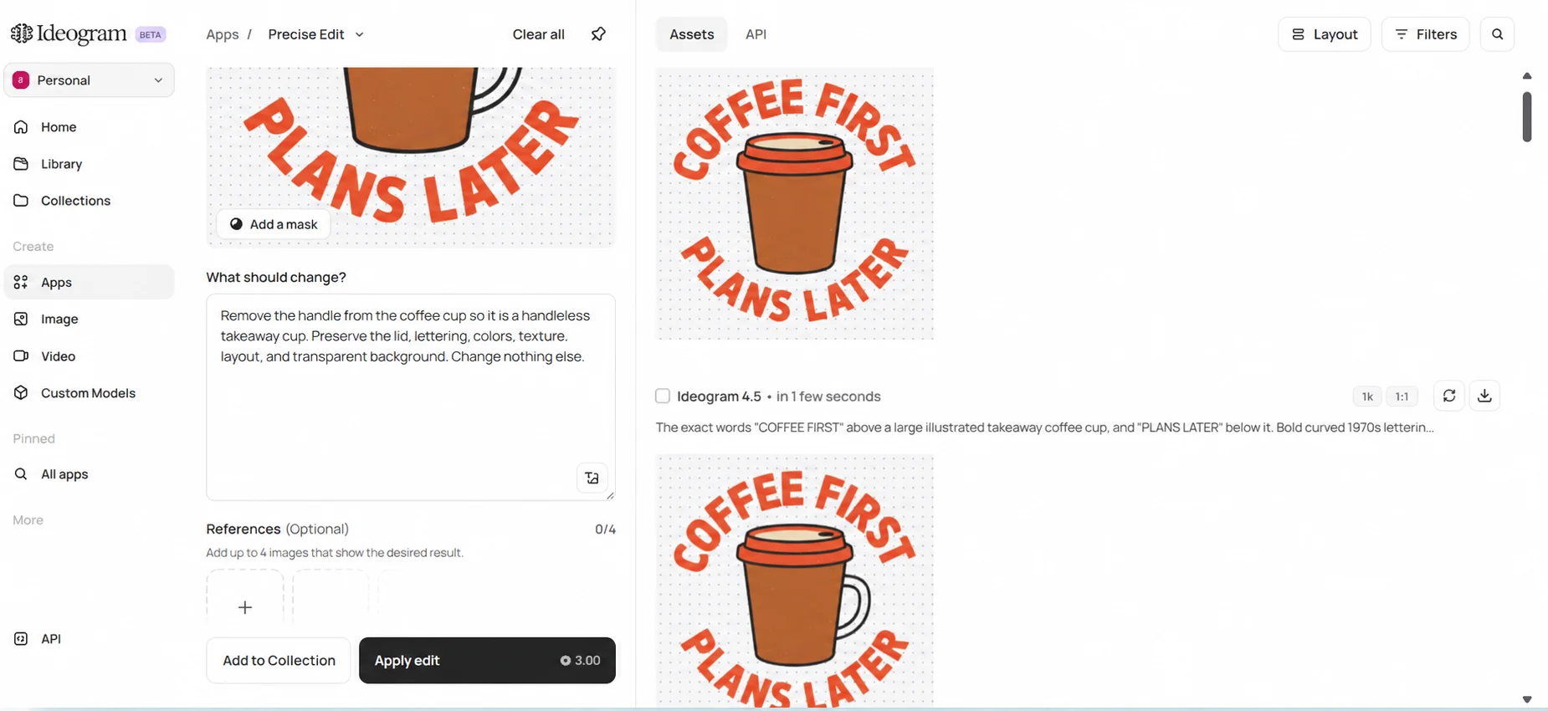
Task: Go to the Apps breadcrumb
Action: tap(223, 34)
